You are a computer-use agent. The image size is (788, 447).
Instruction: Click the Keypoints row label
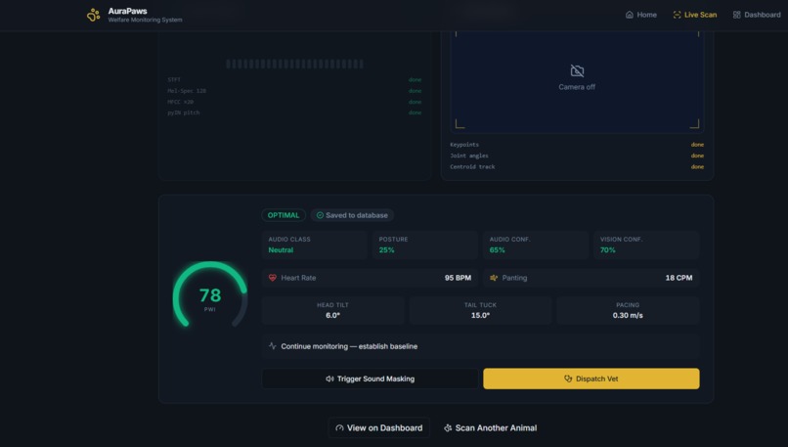click(464, 145)
